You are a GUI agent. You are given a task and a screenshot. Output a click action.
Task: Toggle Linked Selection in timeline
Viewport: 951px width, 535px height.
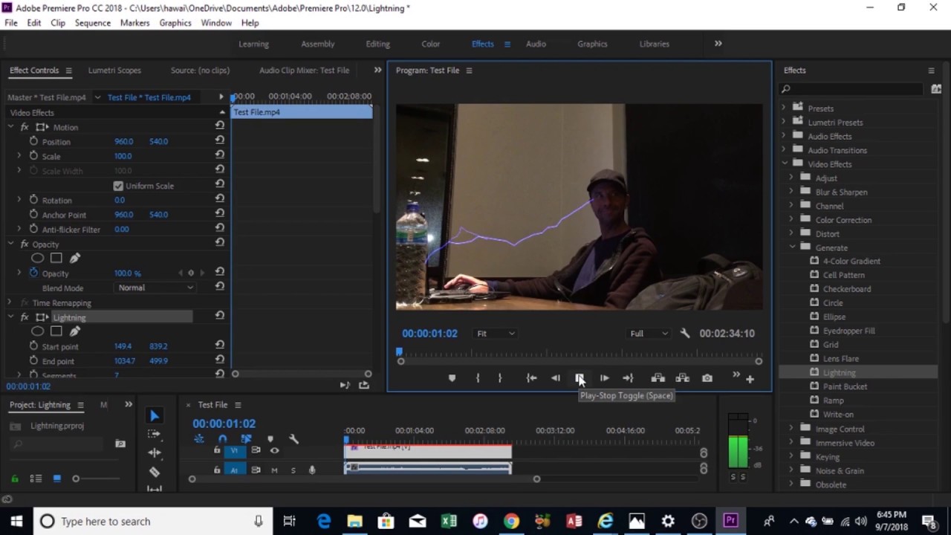coord(246,439)
